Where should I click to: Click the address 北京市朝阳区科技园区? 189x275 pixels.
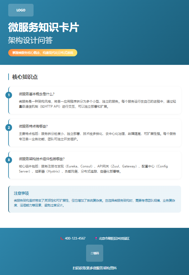(x=114, y=239)
